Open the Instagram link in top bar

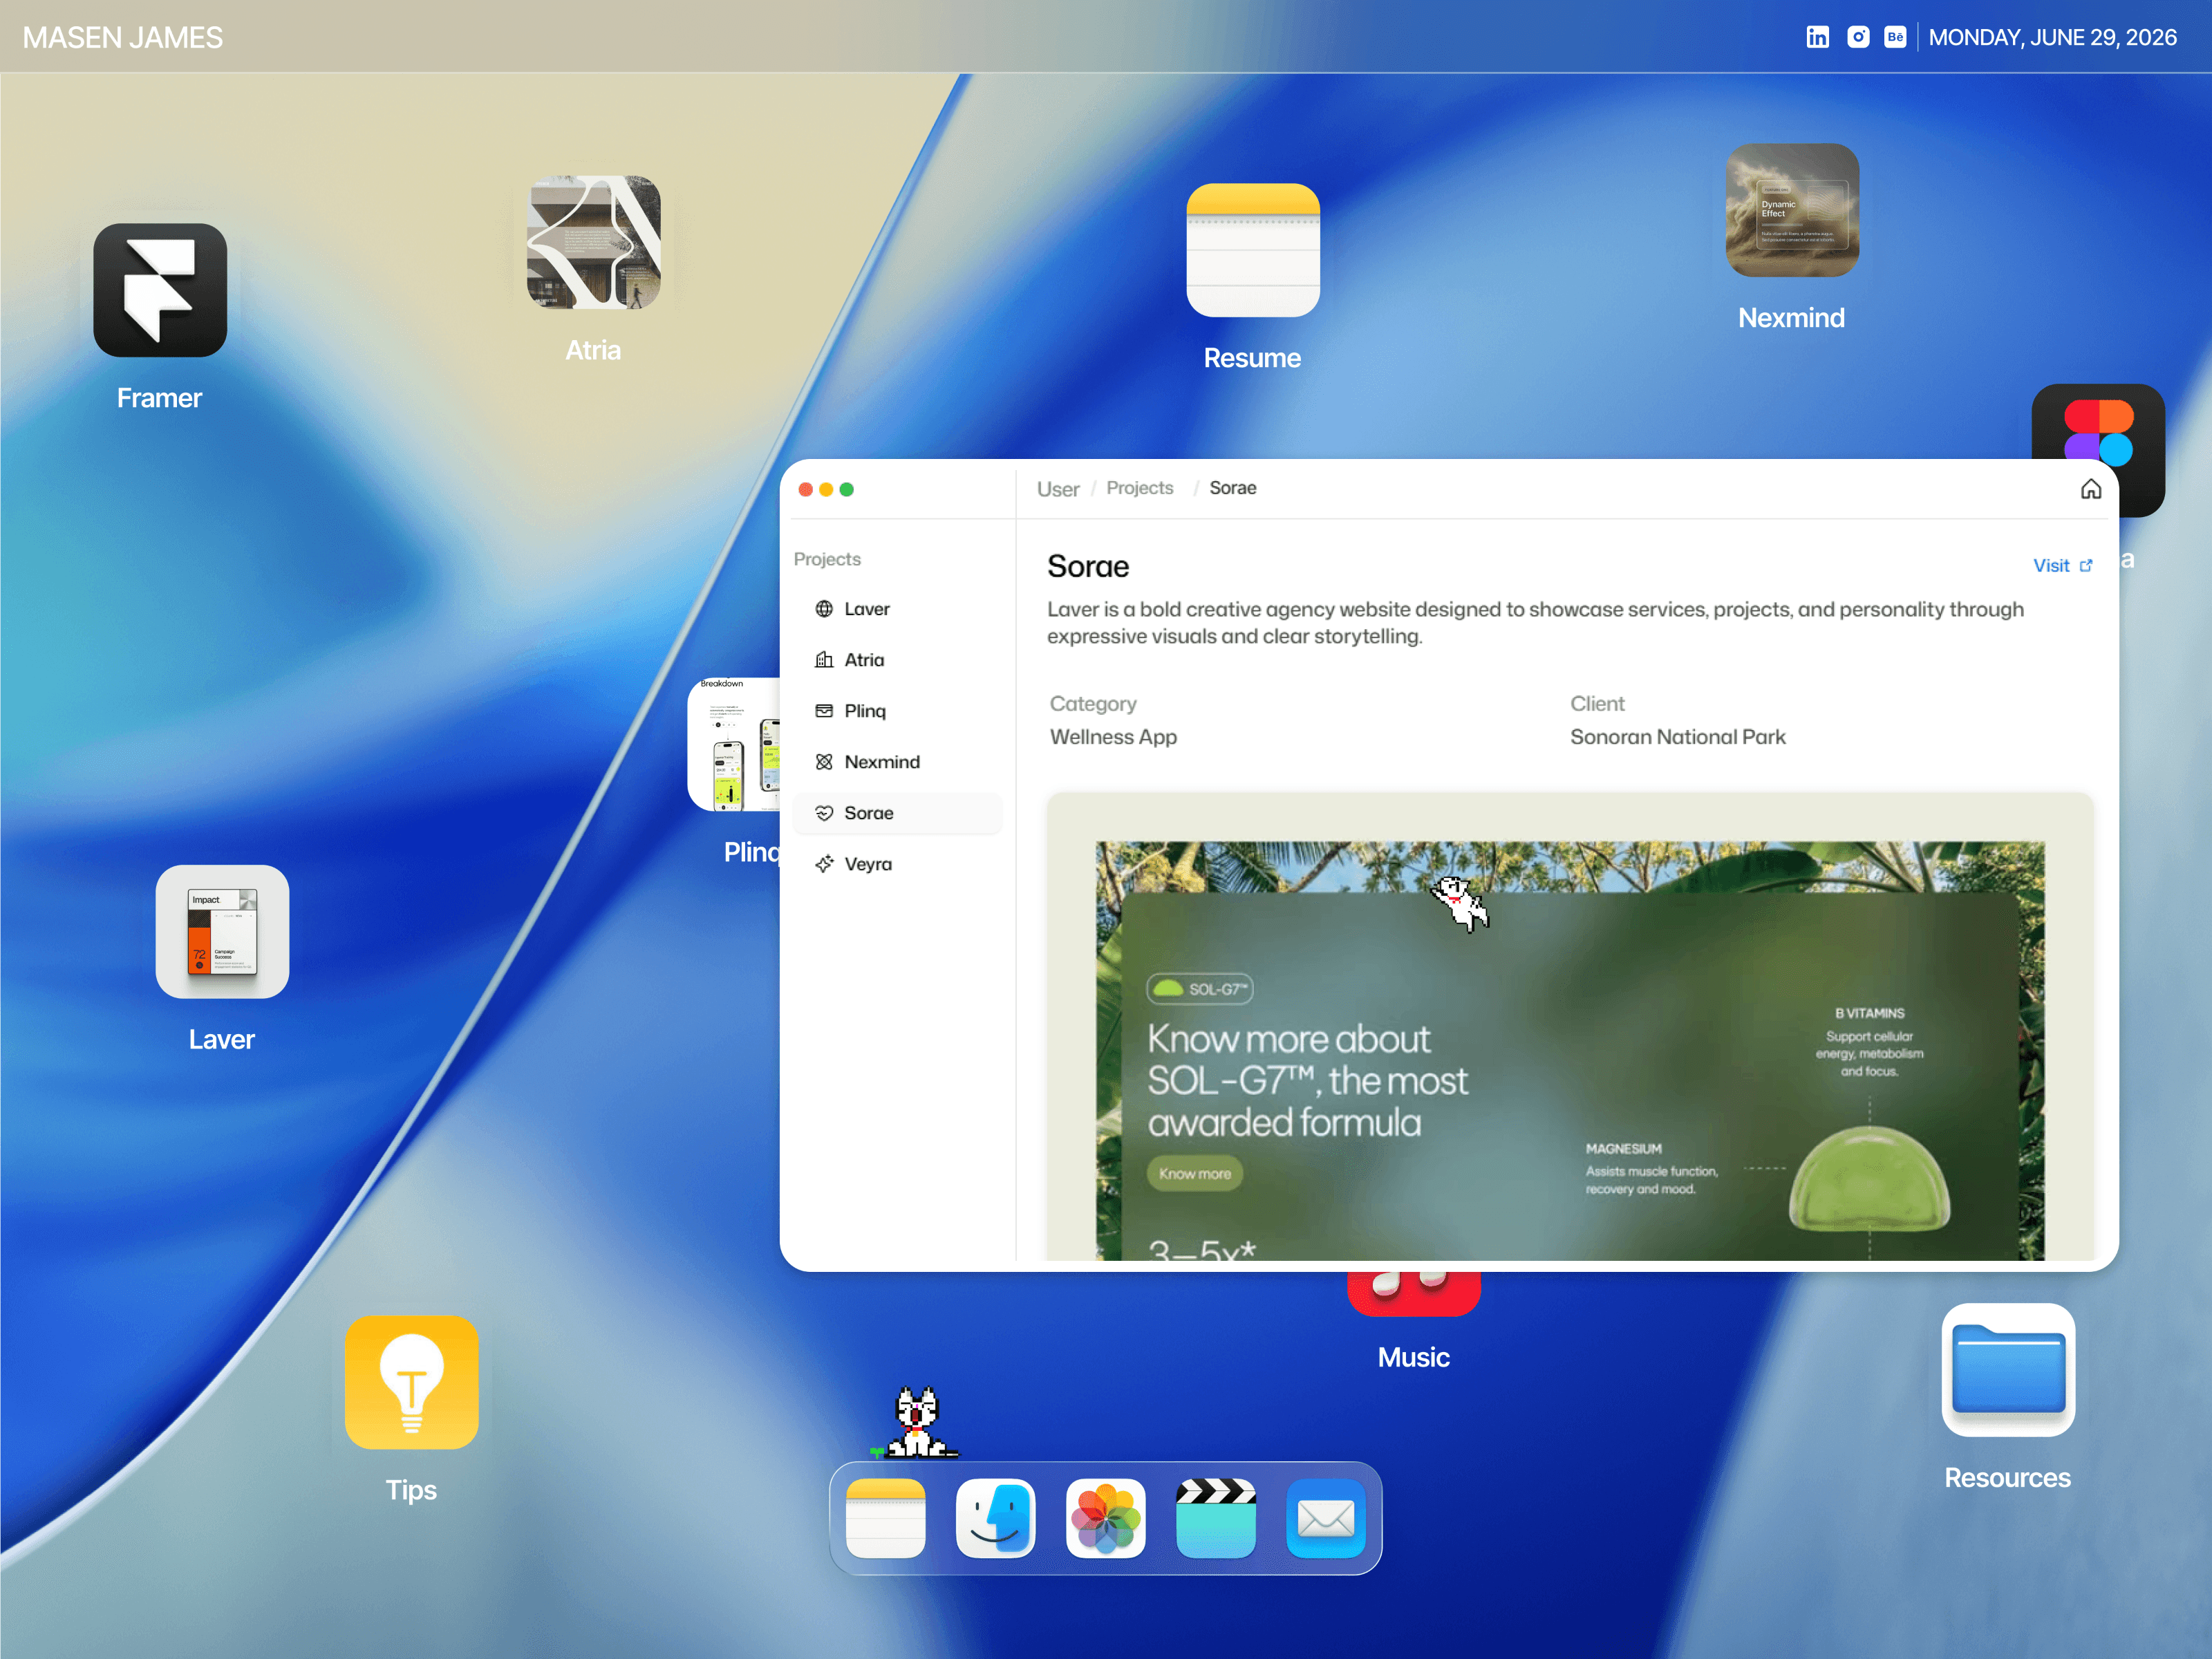[x=1858, y=37]
